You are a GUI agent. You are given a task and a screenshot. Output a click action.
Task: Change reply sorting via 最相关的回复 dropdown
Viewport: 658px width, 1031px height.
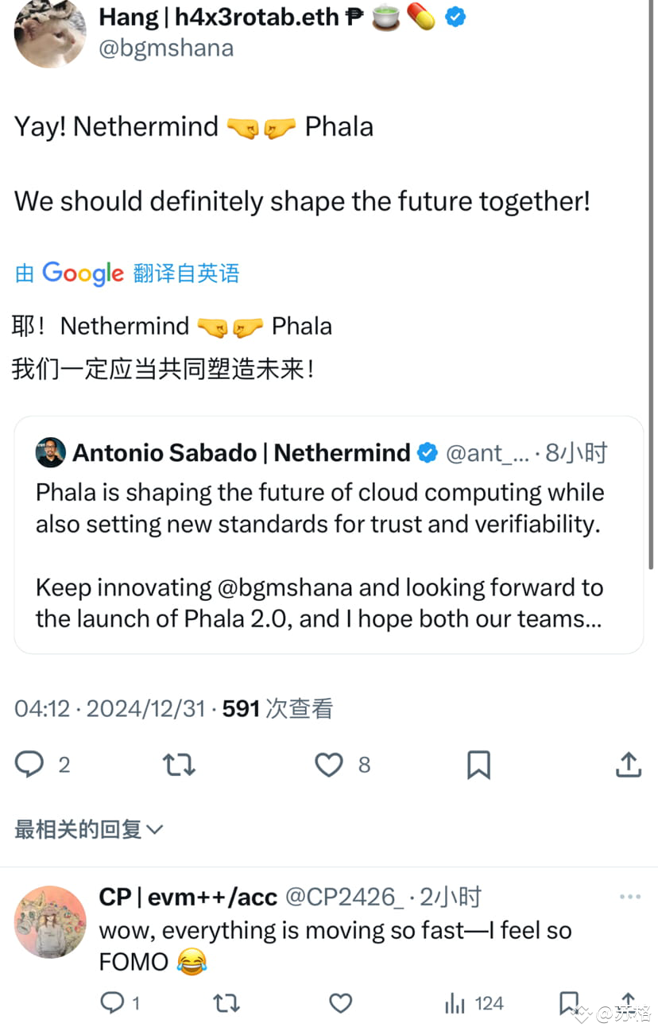87,829
